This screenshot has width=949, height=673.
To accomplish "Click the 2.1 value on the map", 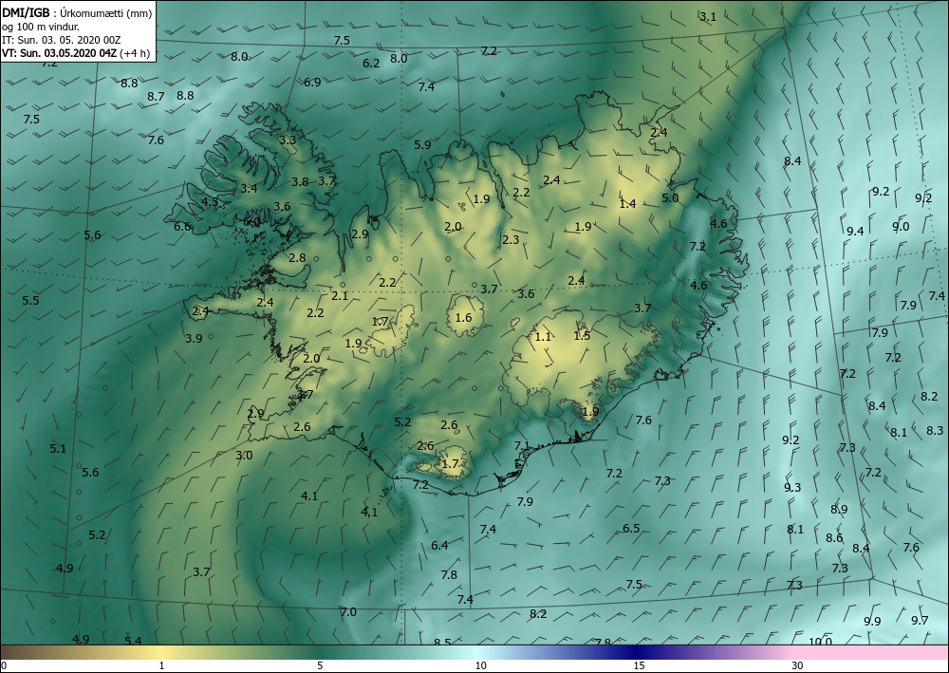I will tap(340, 295).
